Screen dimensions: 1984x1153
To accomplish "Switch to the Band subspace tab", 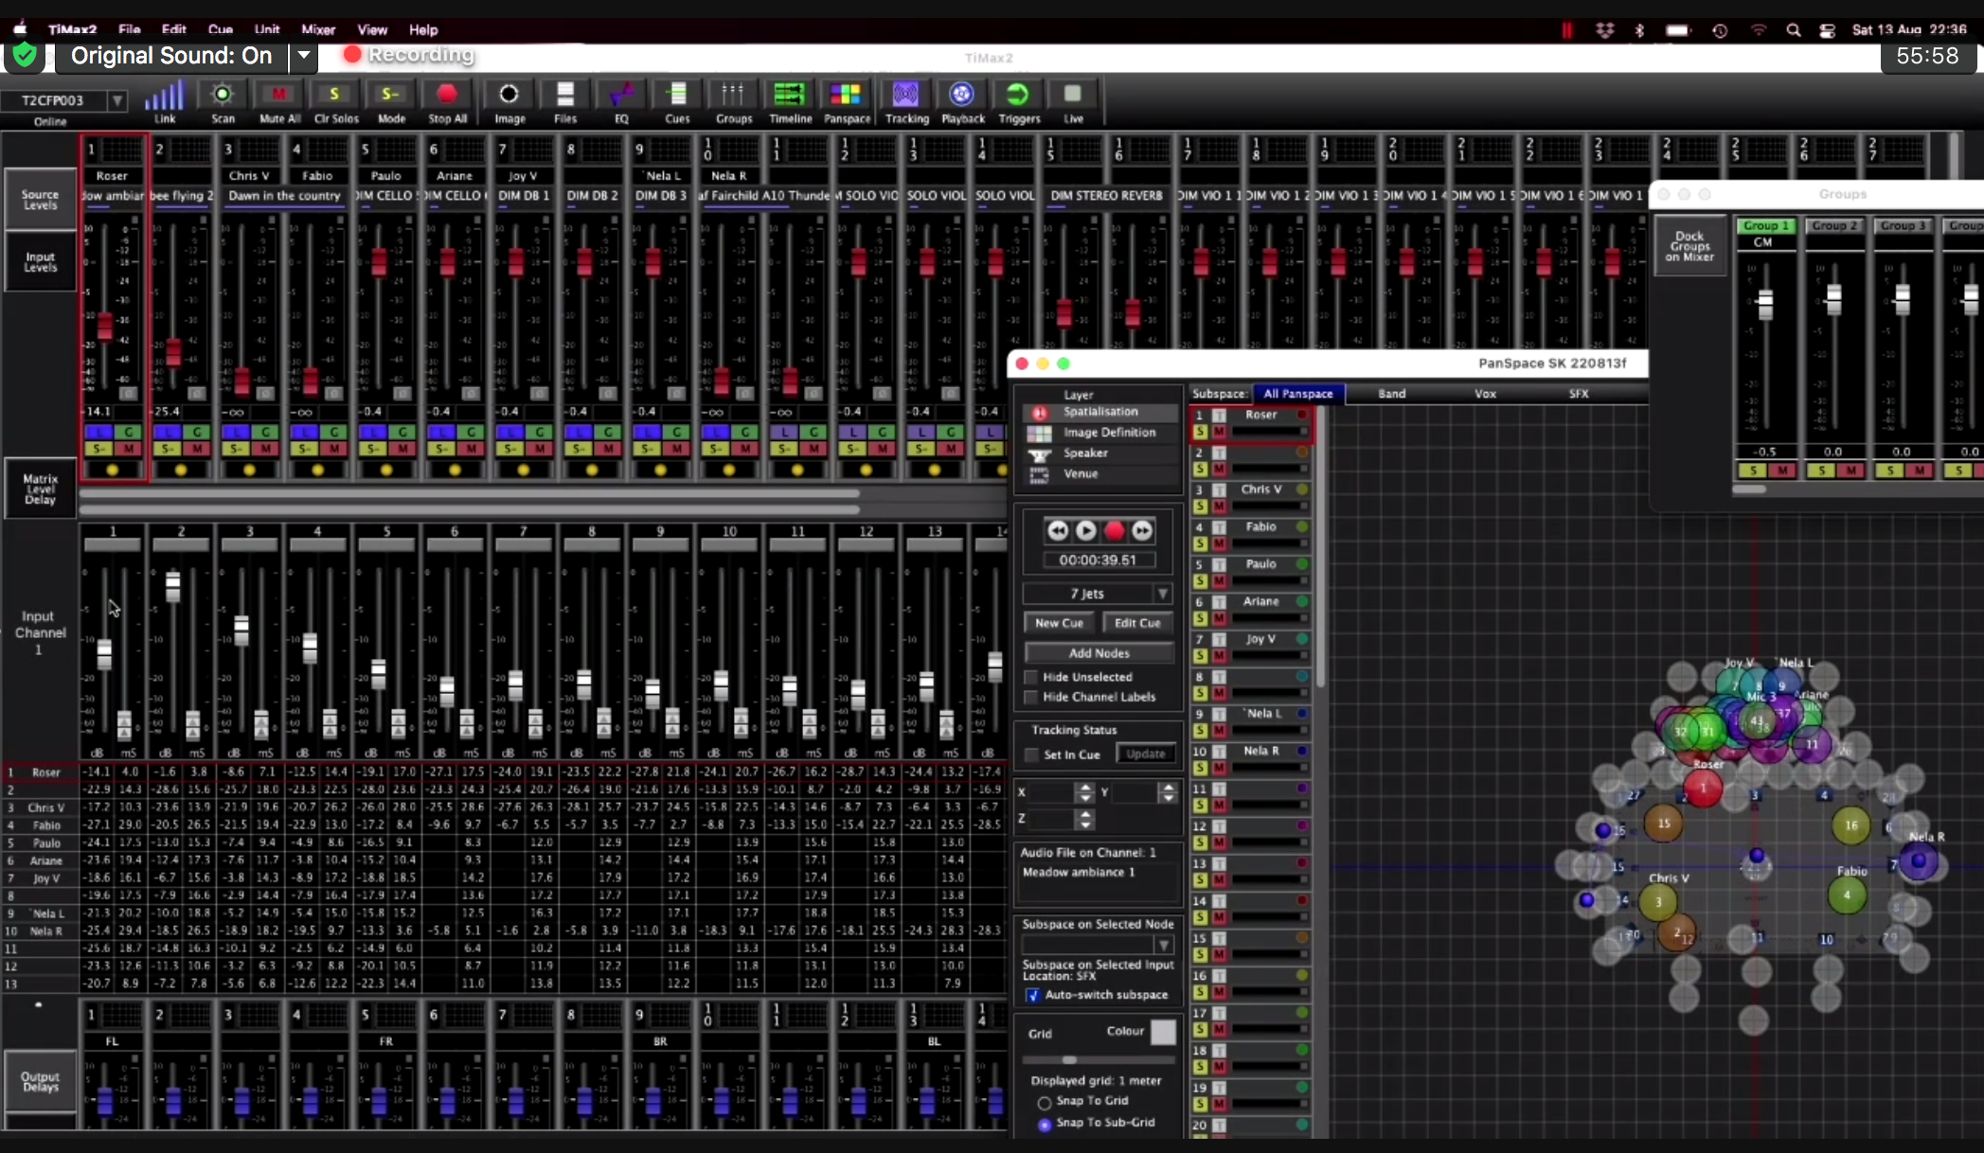I will [1391, 394].
